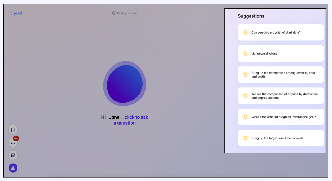Click the history clock icon
Image resolution: width=332 pixels, height=181 pixels.
coord(114,13)
